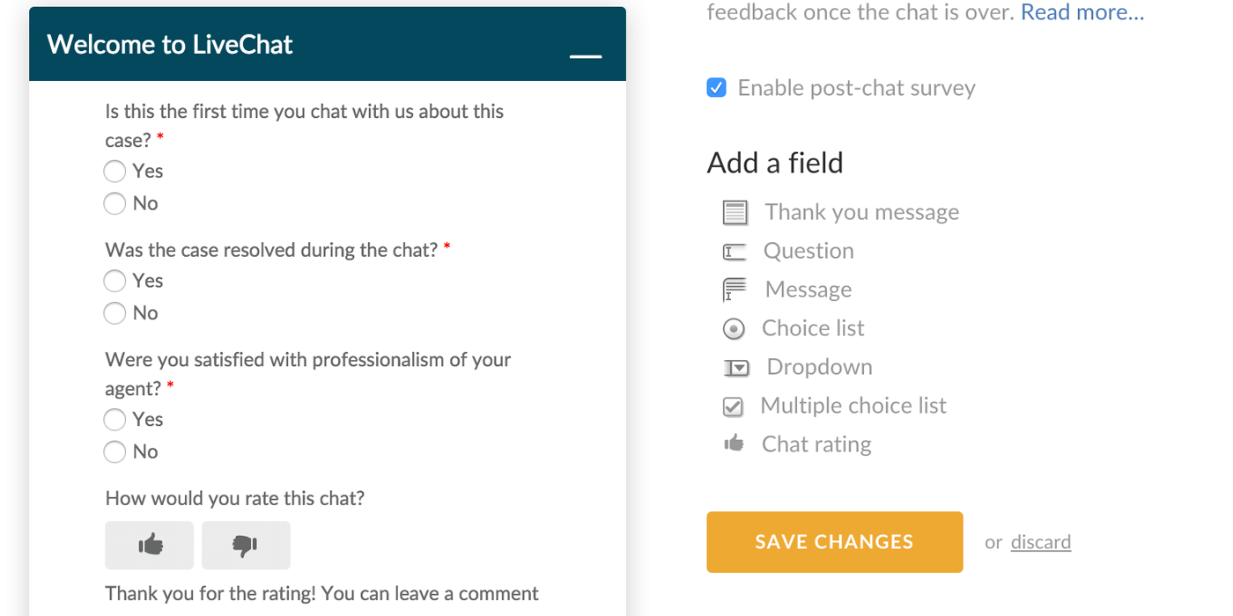1233x616 pixels.
Task: Give a thumbs down chat rating
Action: (246, 545)
